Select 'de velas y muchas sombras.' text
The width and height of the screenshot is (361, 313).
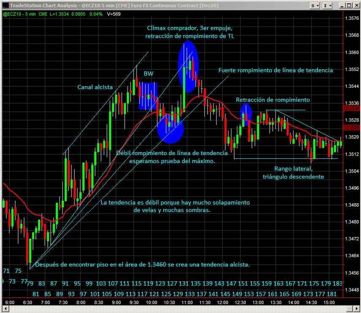coord(172,210)
